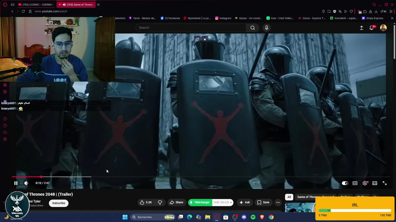Open the Yamli bookmark
Screen dimensions: 396x222
142,18
